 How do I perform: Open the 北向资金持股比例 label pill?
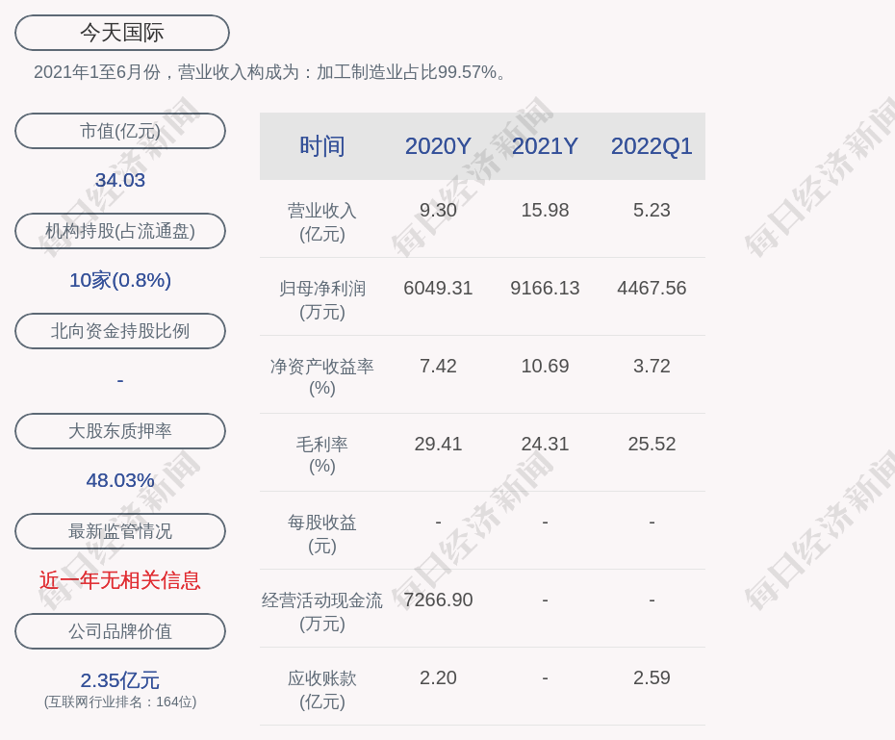(120, 331)
